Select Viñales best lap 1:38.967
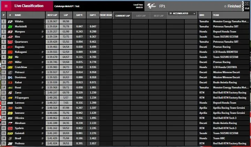This screenshot has height=147, width=251. point(52,22)
